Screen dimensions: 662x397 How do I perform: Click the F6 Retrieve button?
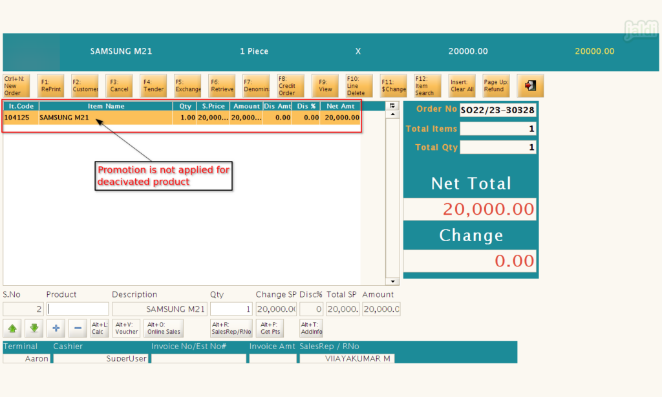tap(222, 86)
